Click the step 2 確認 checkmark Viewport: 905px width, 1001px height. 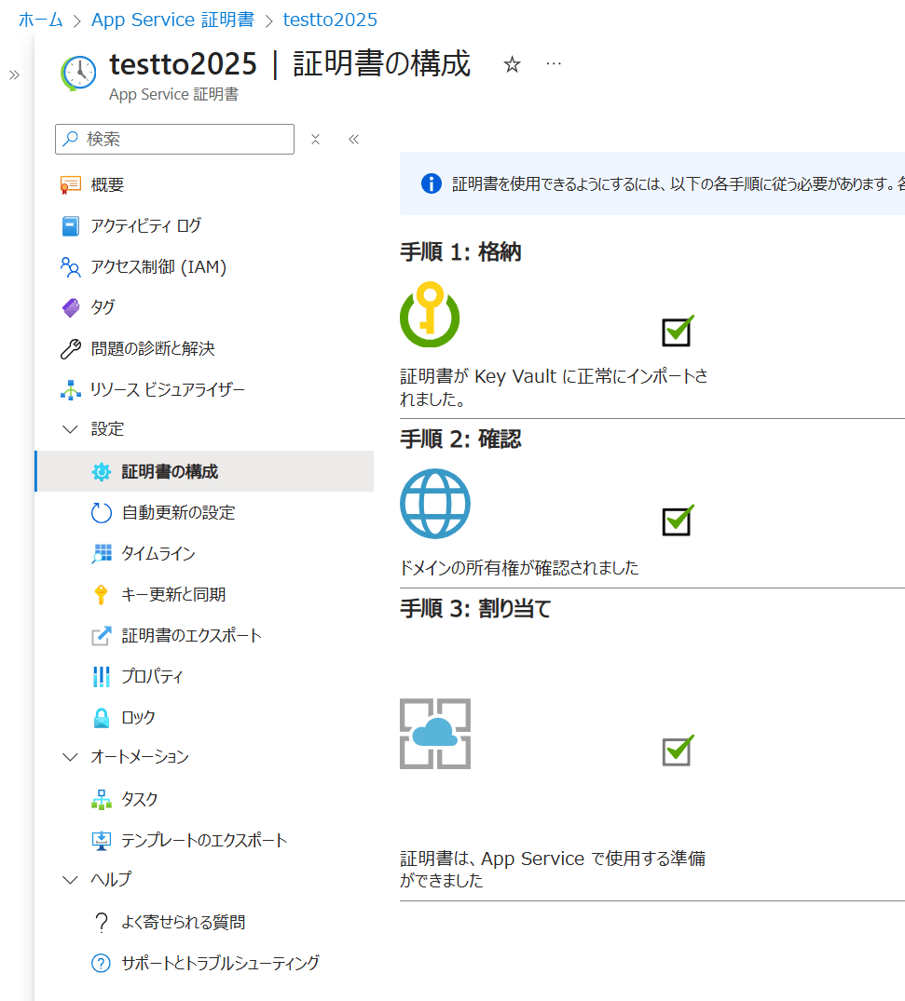677,520
